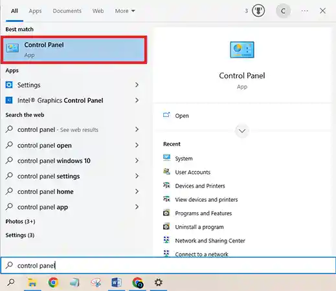Click the search box containing control panel

click(168, 265)
